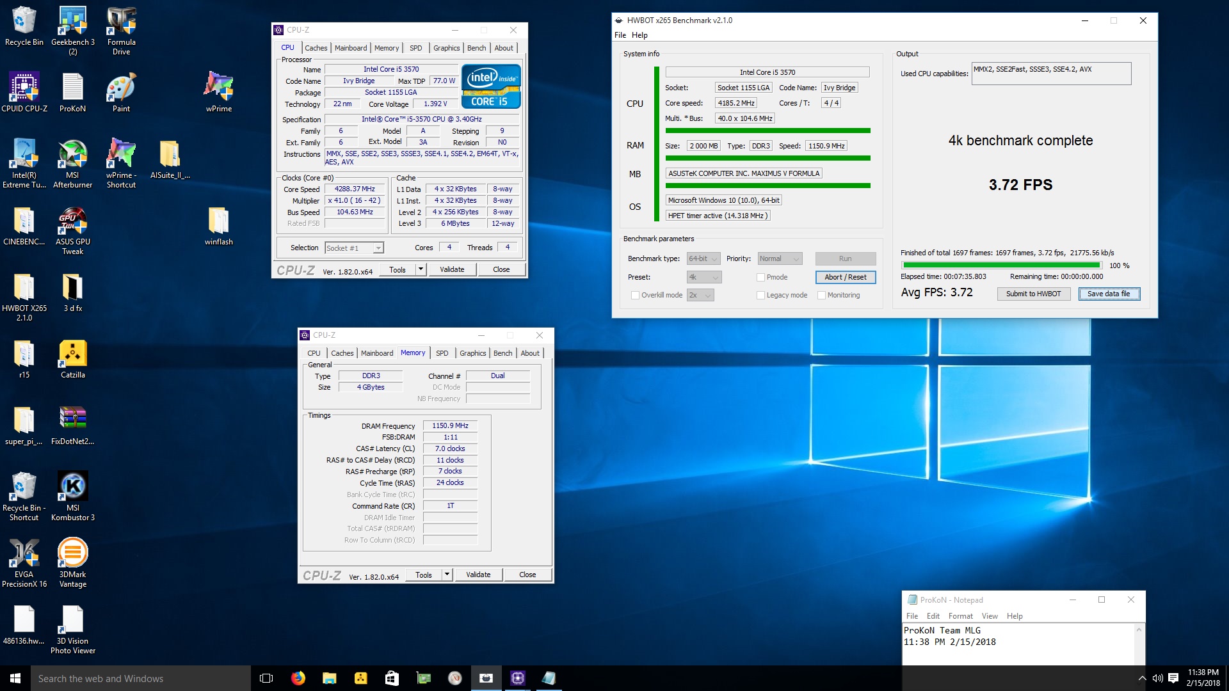Open the Recycle Bin desktop icon

pos(24,26)
